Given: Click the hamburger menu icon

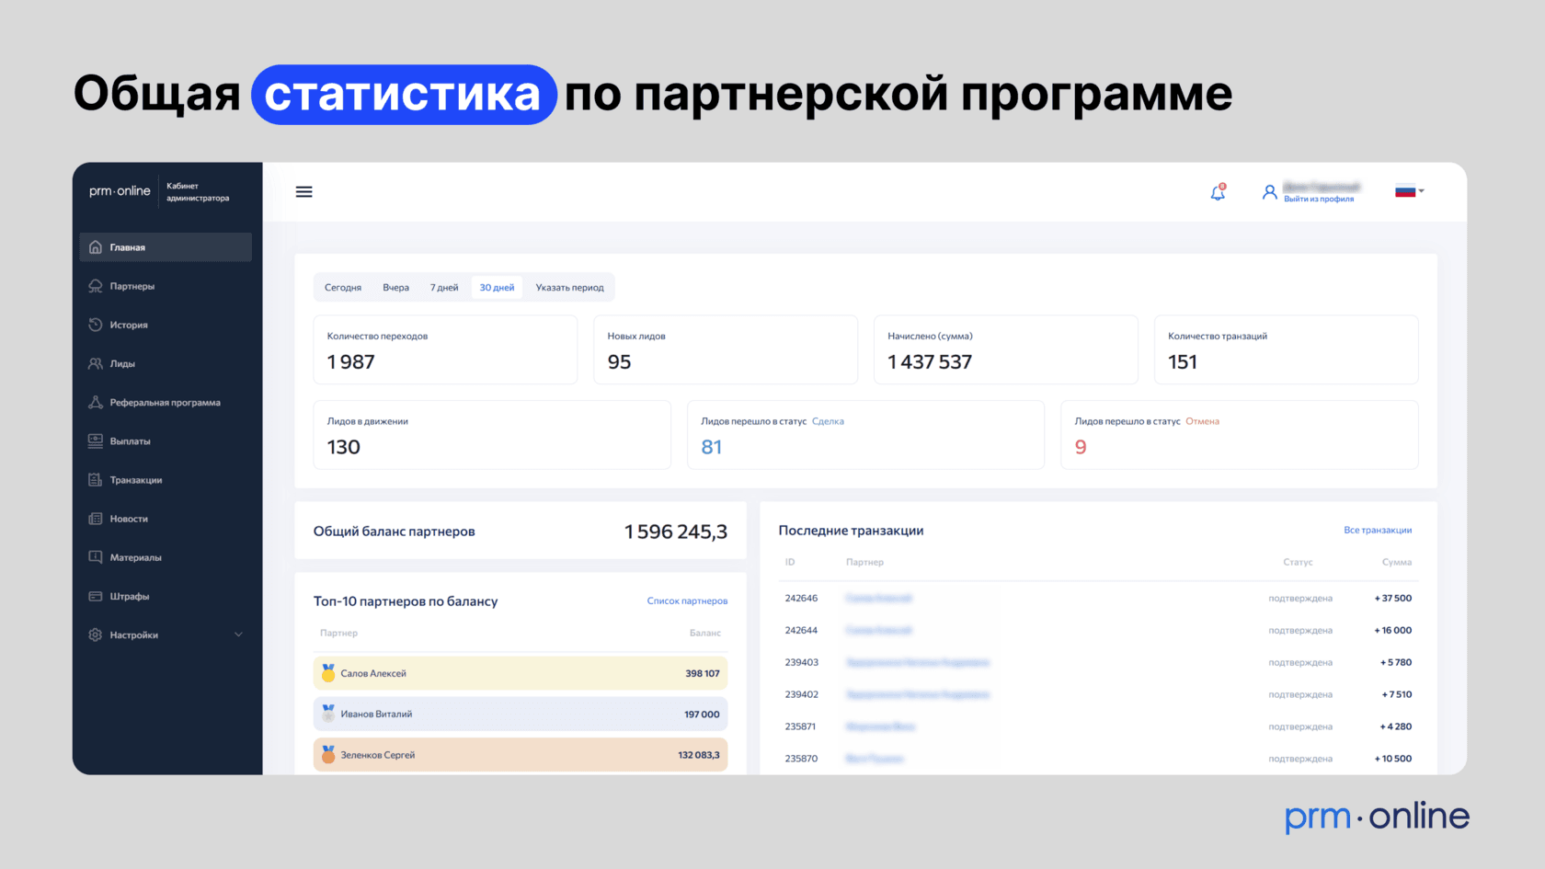Looking at the screenshot, I should coord(303,192).
